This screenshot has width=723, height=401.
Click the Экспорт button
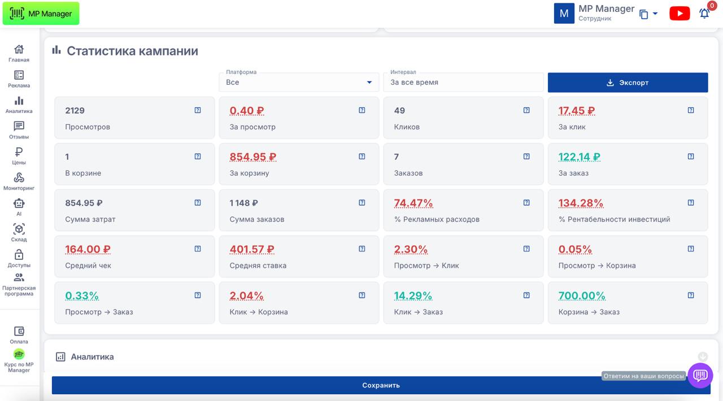[x=628, y=82]
